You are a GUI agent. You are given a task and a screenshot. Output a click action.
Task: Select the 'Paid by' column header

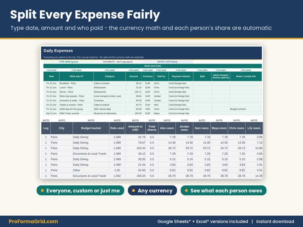161,77
